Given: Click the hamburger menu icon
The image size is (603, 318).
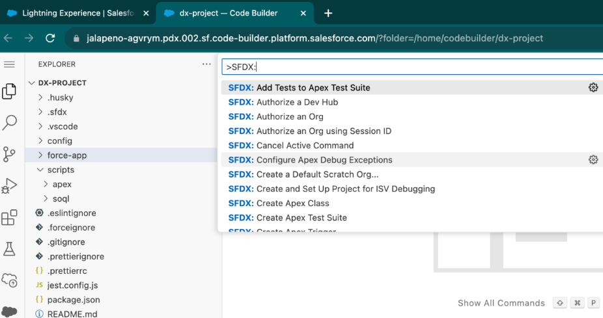Looking at the screenshot, I should [x=9, y=64].
